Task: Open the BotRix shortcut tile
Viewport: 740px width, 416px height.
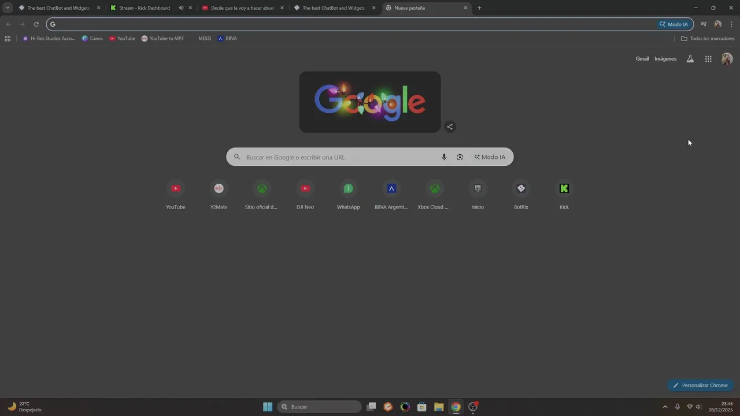Action: coord(521,195)
